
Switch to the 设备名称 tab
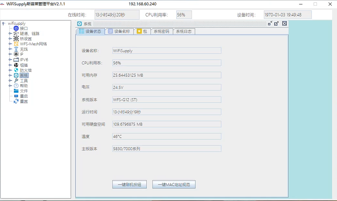[119, 31]
